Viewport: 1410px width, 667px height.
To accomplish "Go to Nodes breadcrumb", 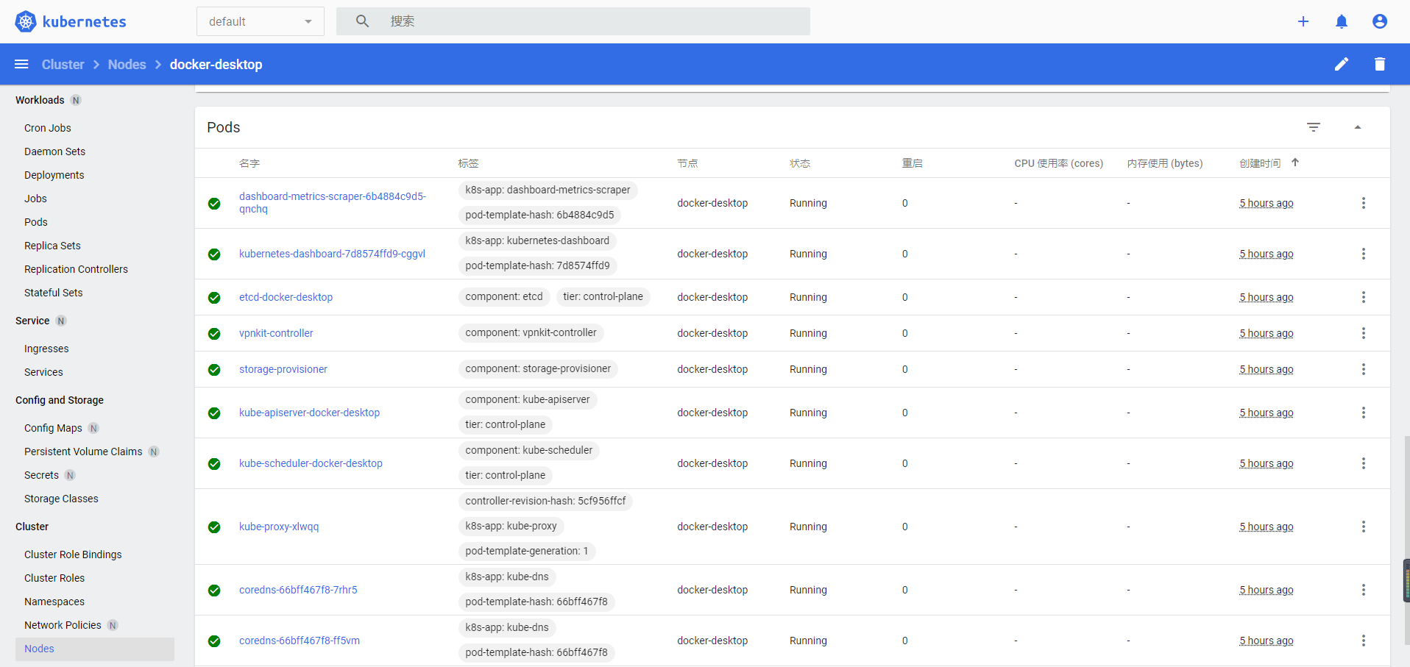I will point(127,64).
